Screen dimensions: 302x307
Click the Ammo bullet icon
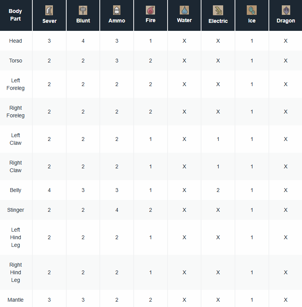pyautogui.click(x=117, y=10)
